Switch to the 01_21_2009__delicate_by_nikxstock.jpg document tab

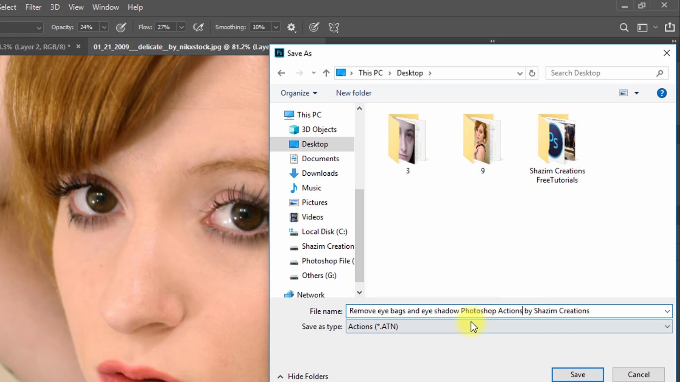tap(181, 47)
